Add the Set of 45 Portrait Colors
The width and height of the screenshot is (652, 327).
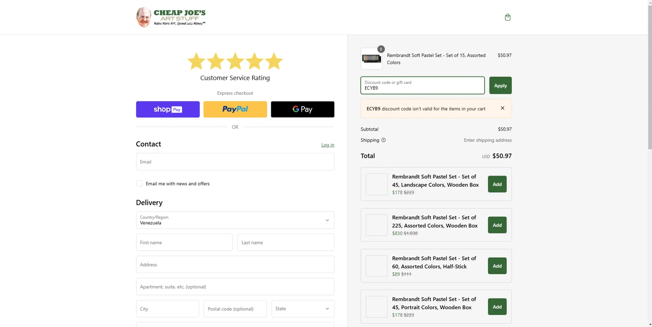pos(497,307)
